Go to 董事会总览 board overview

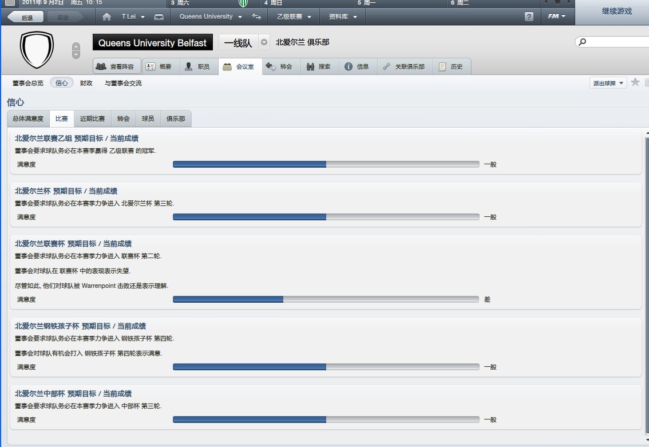click(27, 83)
